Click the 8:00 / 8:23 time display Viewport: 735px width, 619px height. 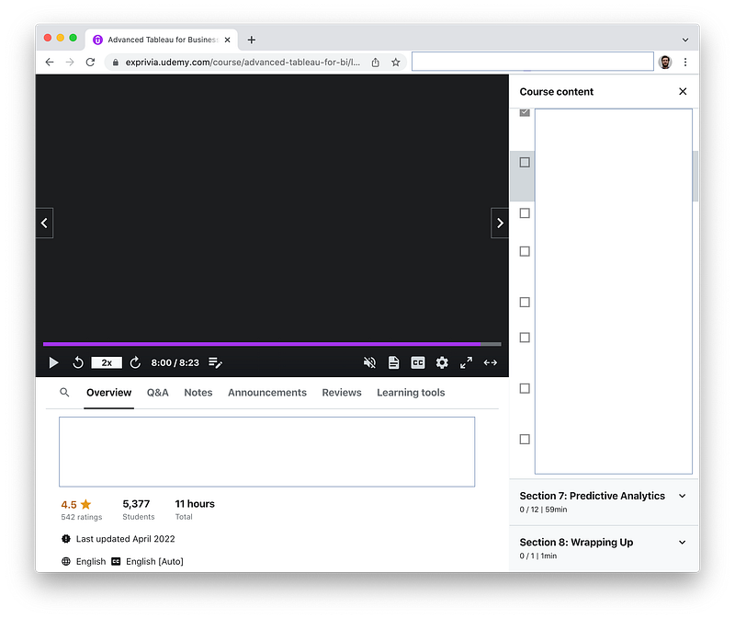[175, 362]
